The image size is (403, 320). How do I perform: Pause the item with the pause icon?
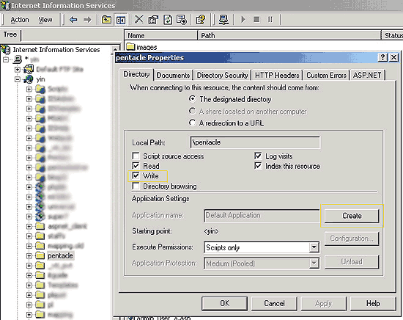coord(270,20)
